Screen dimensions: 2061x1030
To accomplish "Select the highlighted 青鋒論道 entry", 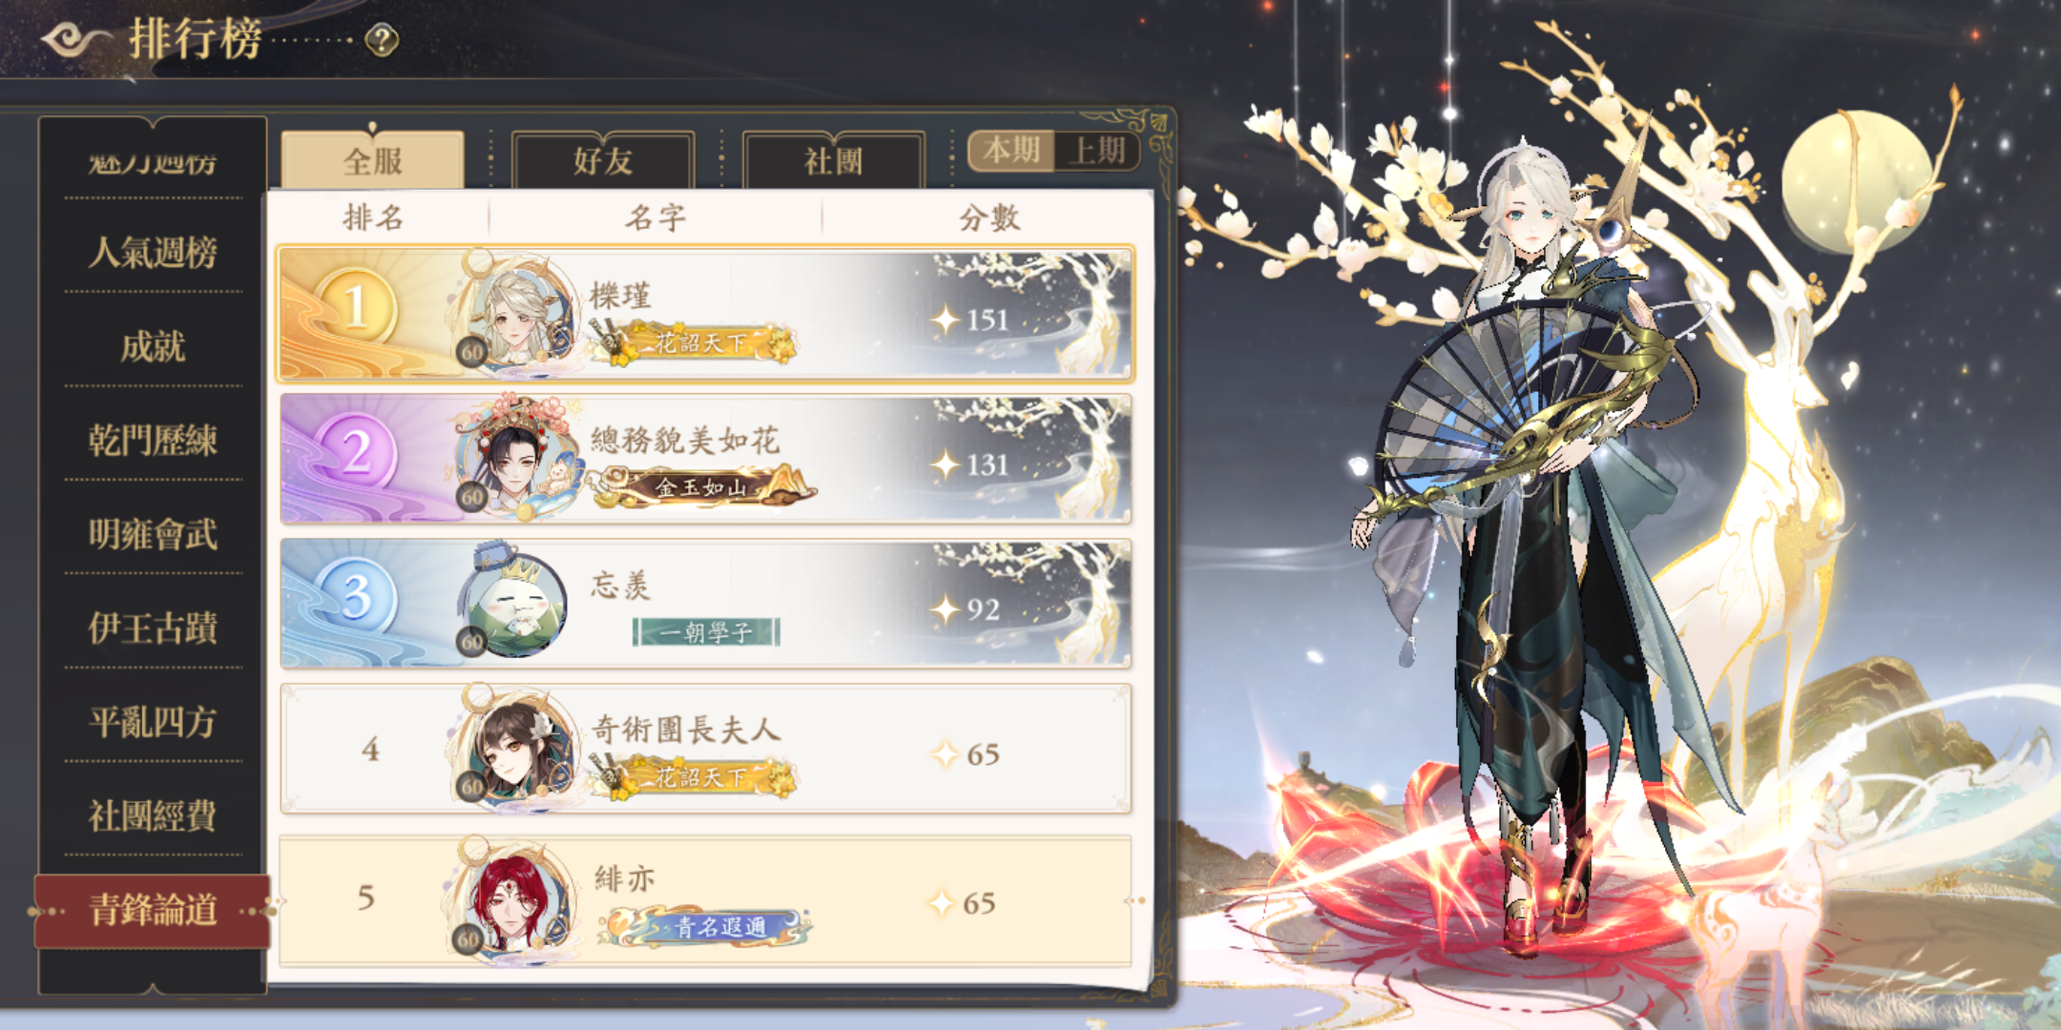I will 153,911.
